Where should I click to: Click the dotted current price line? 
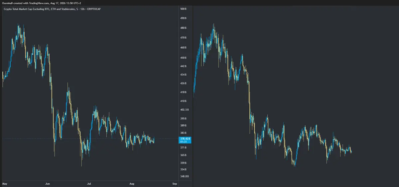(90, 139)
